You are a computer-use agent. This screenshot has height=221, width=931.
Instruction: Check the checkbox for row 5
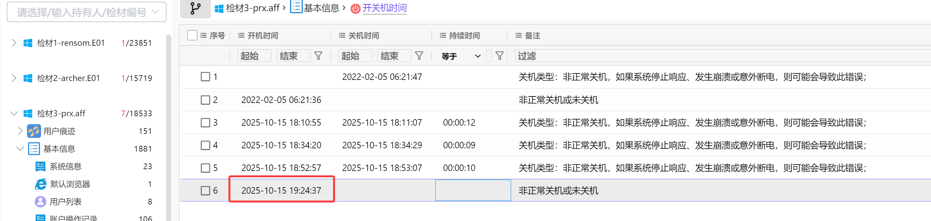coord(205,168)
